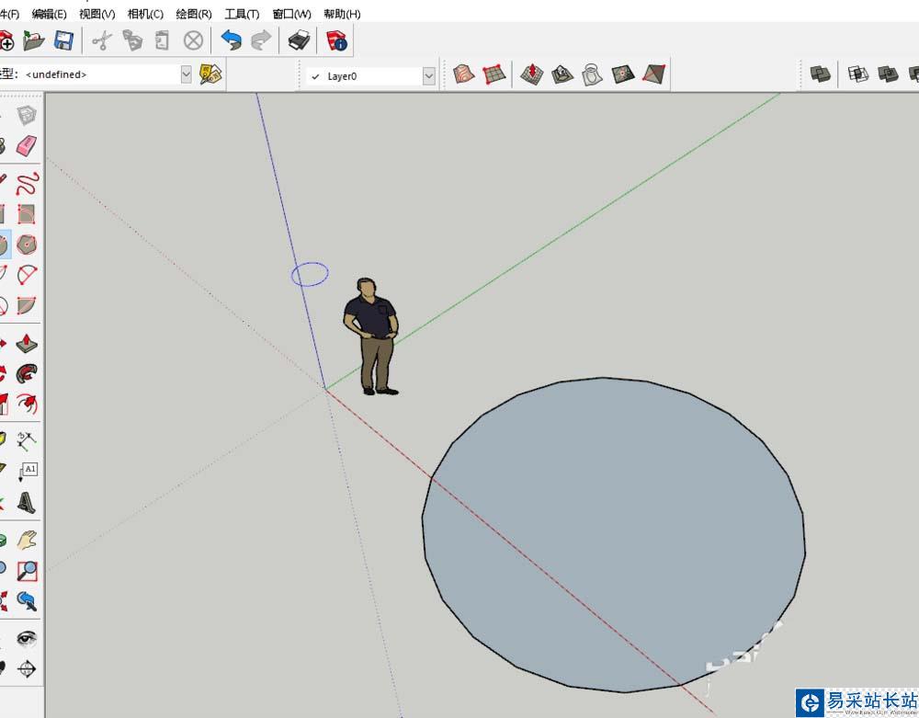Open the Layer0 layer dropdown
This screenshot has width=919, height=718.
428,76
